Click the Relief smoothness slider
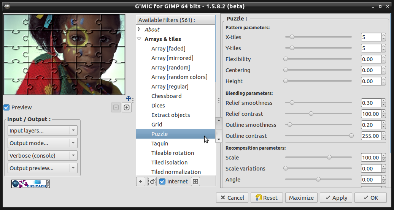The height and width of the screenshot is (210, 394). pos(318,103)
